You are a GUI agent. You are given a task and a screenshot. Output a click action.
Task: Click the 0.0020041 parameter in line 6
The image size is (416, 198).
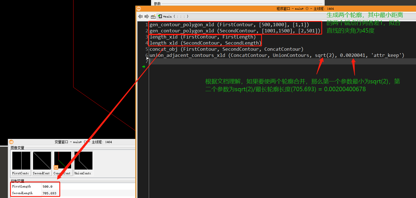point(353,55)
